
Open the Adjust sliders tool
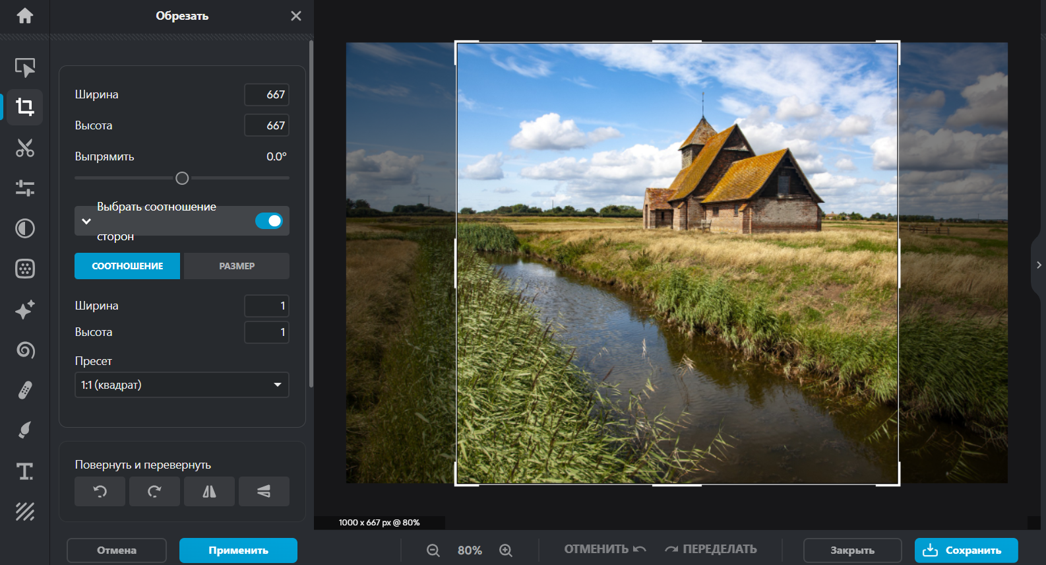[25, 188]
